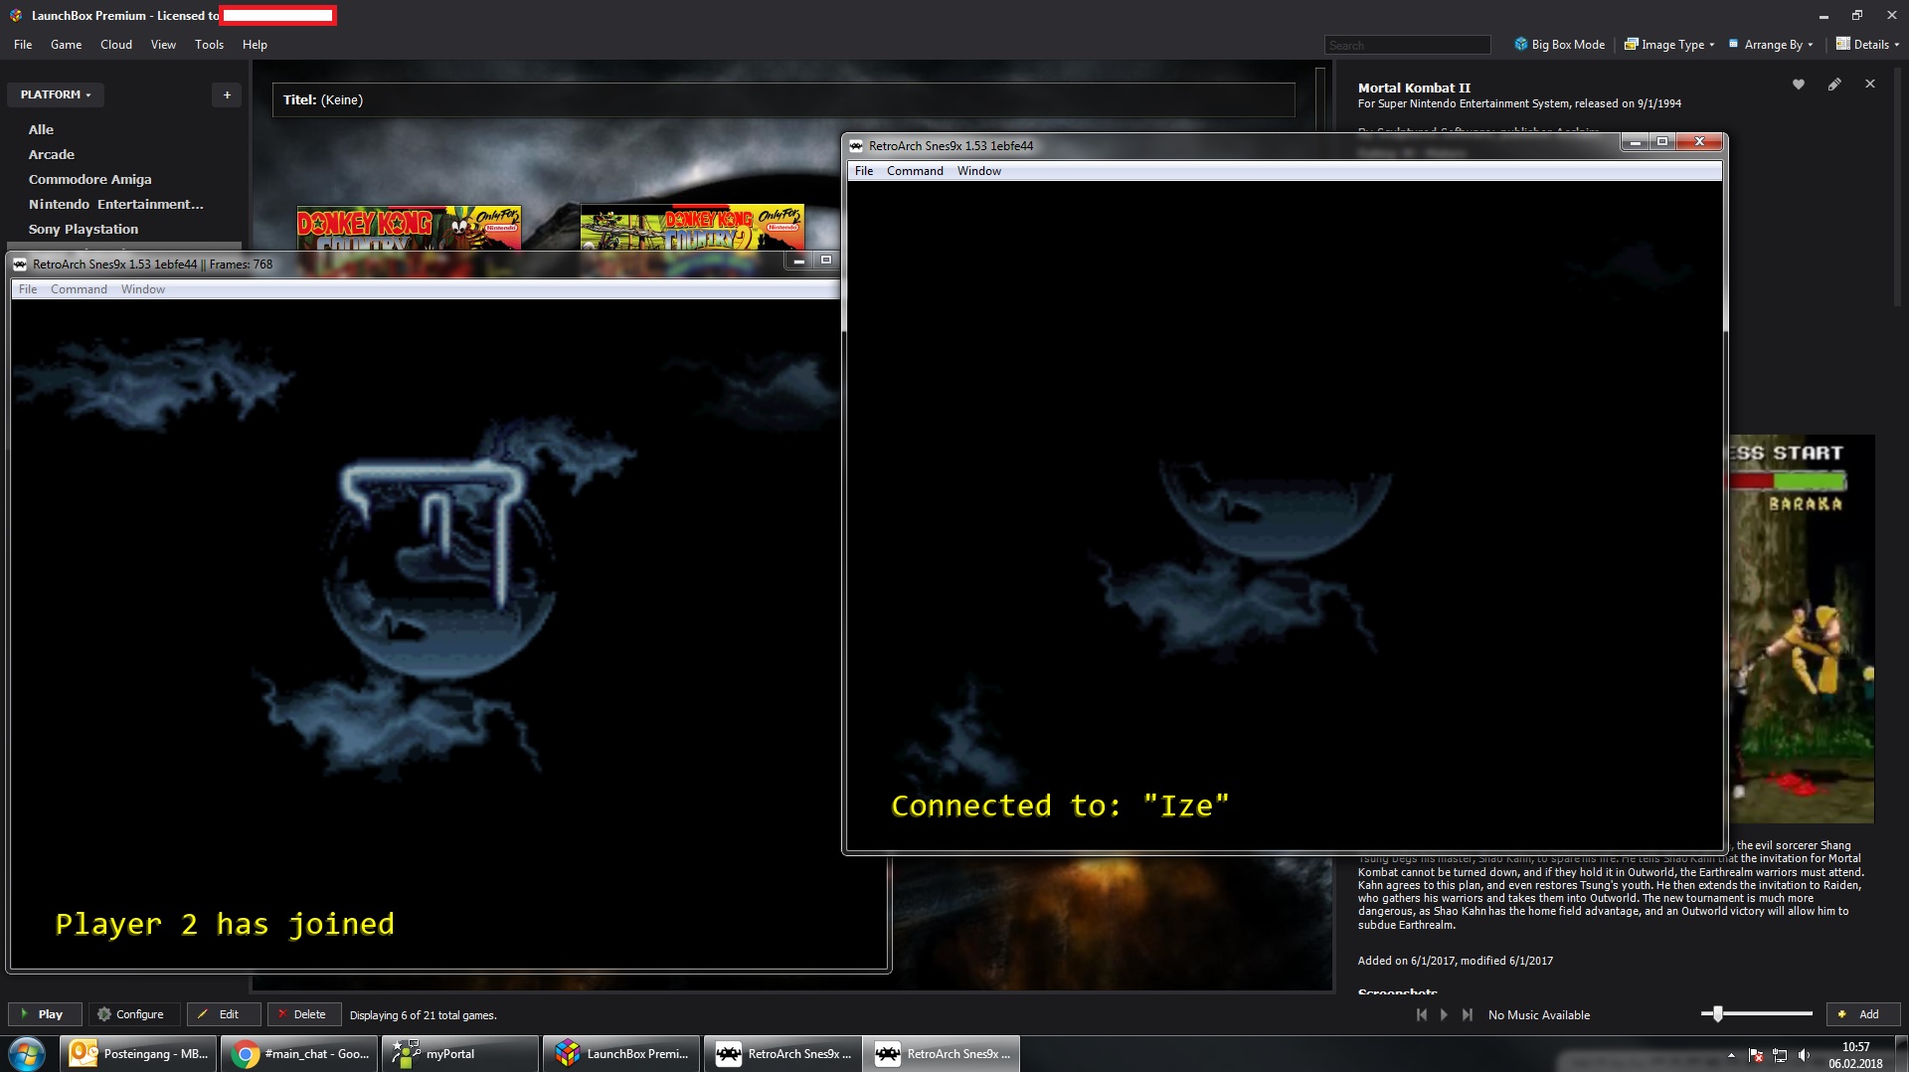Click the Windows Start button
1909x1072 pixels.
click(27, 1054)
